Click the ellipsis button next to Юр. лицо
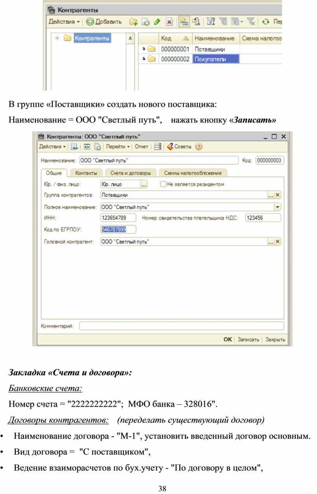Image resolution: width=317 pixels, height=494 pixels. 144,185
